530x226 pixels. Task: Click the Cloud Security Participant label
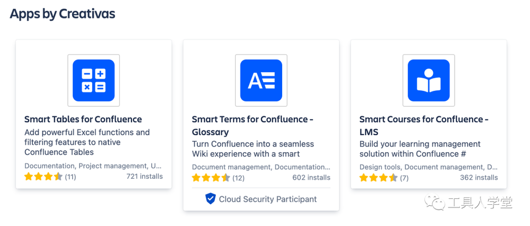(x=268, y=199)
